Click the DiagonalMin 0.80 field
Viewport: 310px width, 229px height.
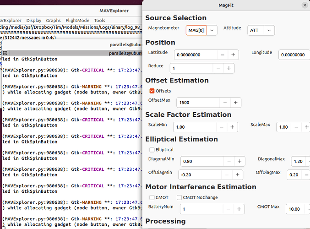coord(202,161)
